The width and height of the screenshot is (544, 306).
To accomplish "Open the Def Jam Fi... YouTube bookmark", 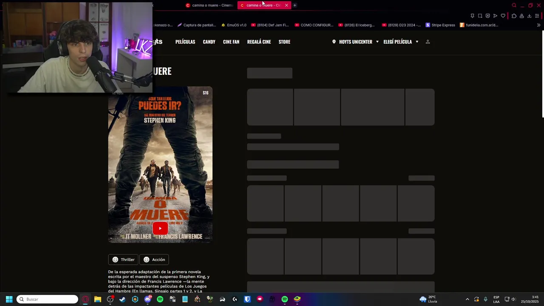I will pos(270,25).
